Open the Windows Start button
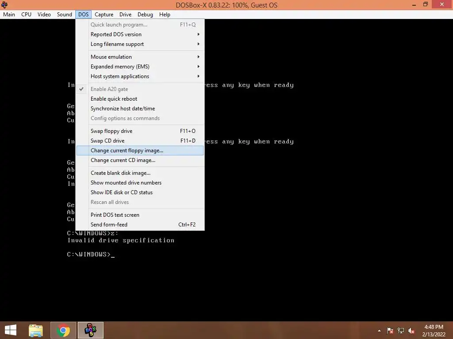This screenshot has width=453, height=339. (11, 330)
